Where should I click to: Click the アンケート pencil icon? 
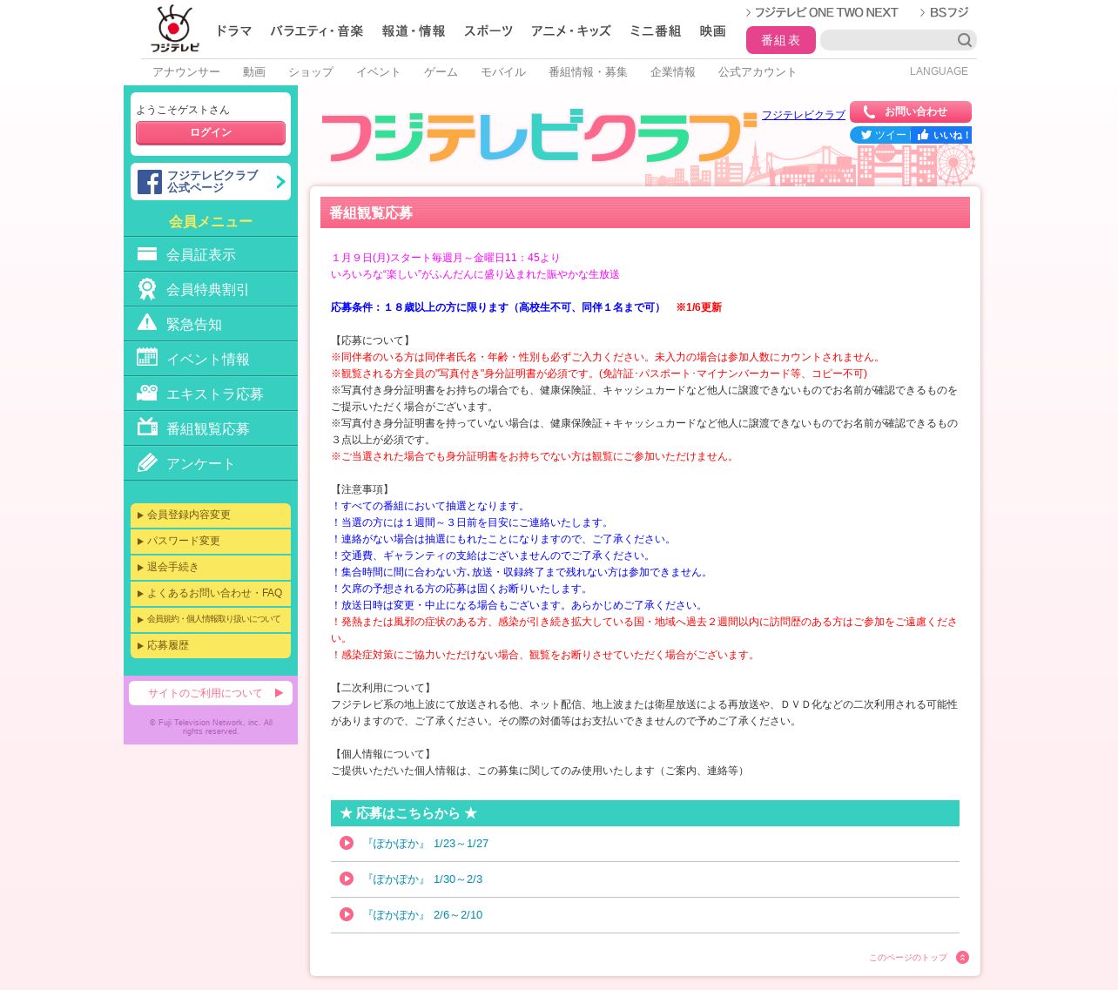coord(147,462)
